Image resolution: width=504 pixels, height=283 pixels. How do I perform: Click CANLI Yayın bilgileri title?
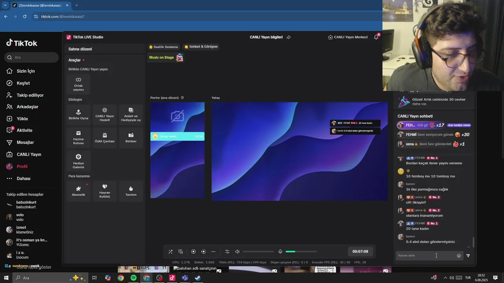[x=266, y=37]
